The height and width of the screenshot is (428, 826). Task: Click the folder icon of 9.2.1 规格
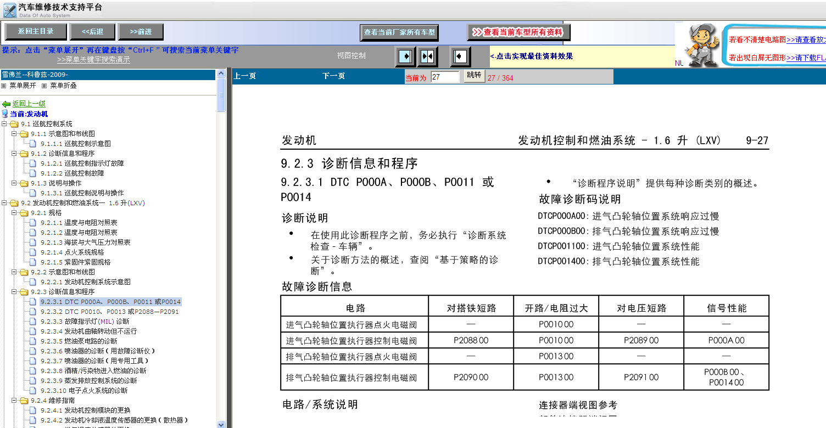coord(24,213)
